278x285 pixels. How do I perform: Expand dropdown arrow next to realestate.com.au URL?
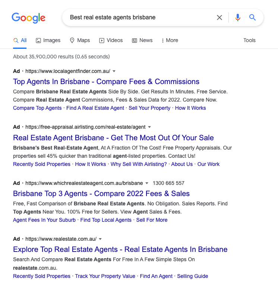pyautogui.click(x=100, y=239)
